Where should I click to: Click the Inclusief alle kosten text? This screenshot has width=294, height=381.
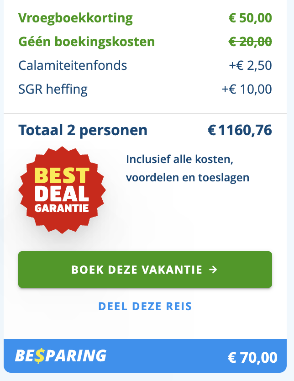point(180,159)
